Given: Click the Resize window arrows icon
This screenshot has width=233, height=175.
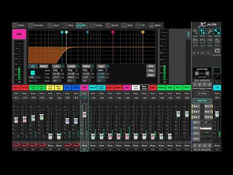Looking at the screenshot, I should pyautogui.click(x=217, y=32).
